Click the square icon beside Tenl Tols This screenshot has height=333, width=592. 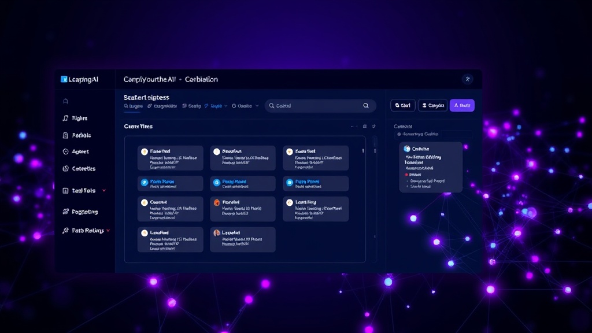[65, 191]
